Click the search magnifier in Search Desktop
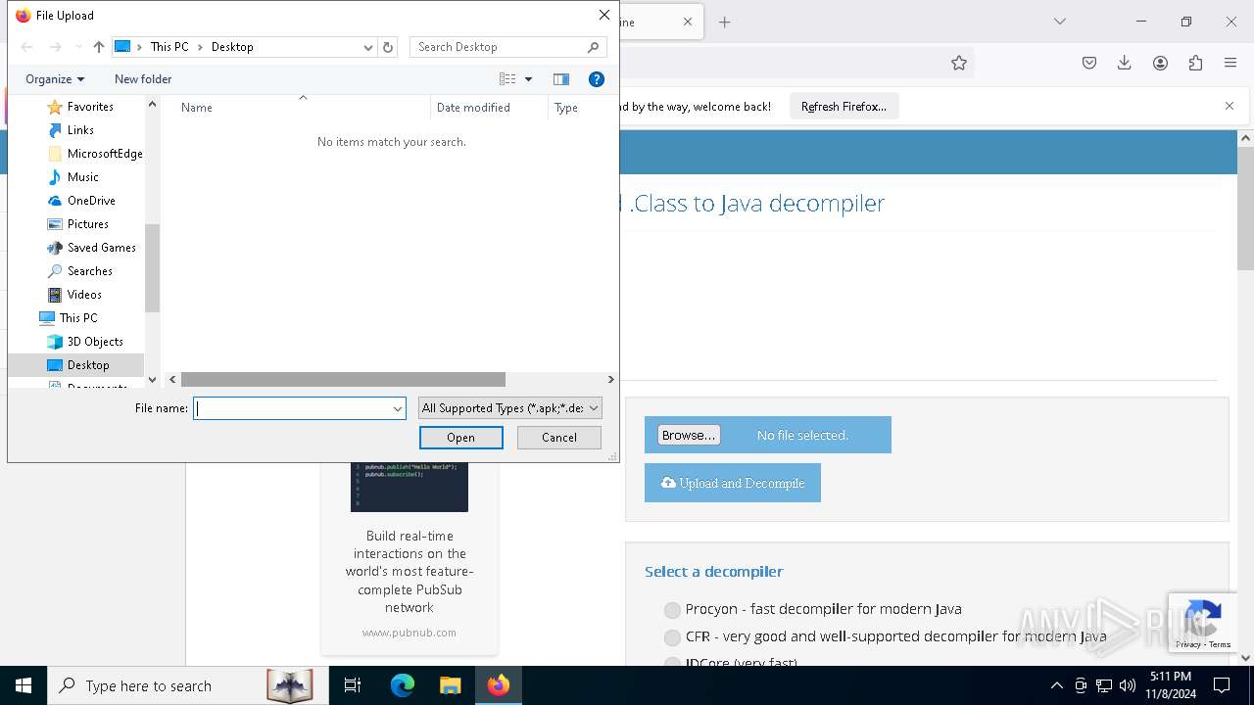Screen dimensions: 1254x705 click(593, 47)
